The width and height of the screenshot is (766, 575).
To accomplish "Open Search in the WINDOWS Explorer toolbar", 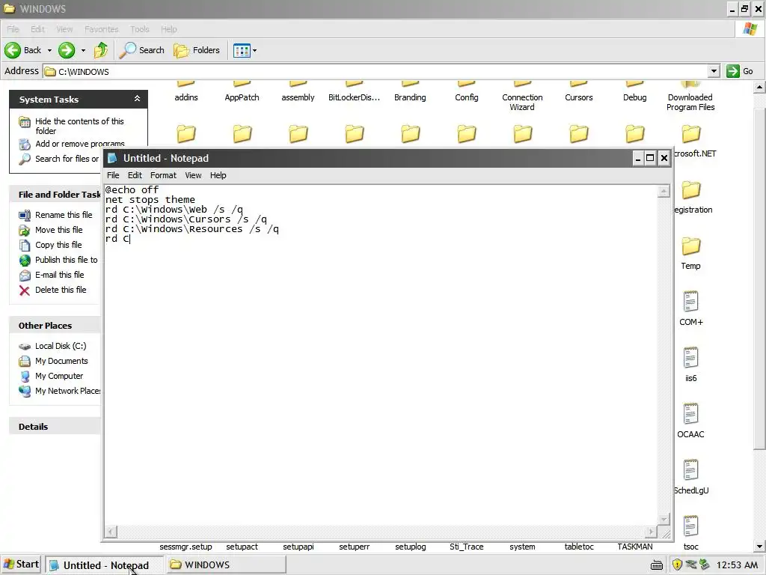I will (142, 50).
